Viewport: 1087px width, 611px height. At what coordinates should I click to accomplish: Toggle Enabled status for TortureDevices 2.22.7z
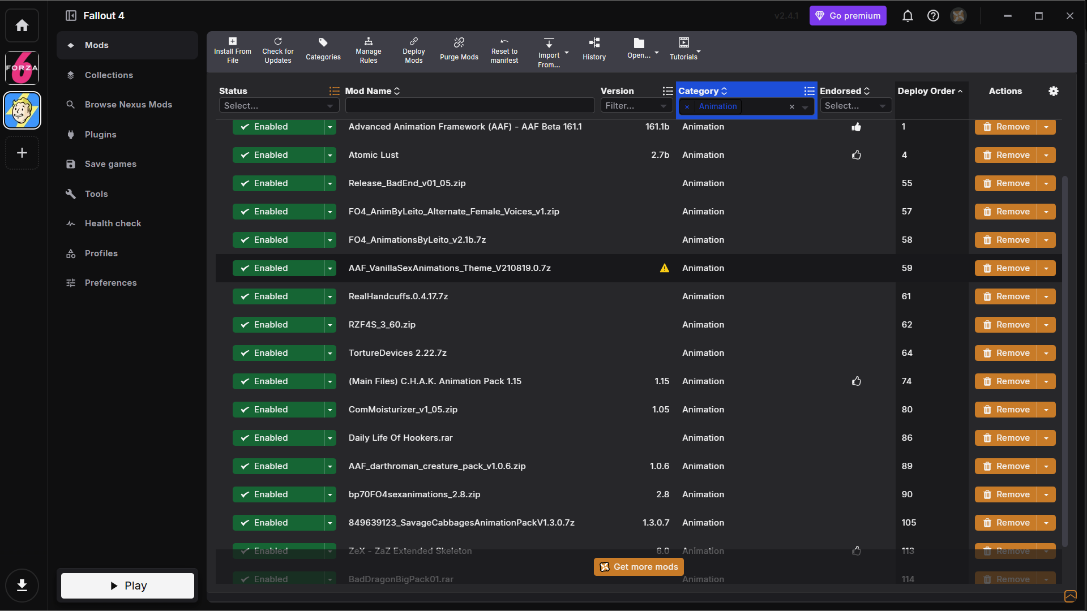(x=278, y=353)
